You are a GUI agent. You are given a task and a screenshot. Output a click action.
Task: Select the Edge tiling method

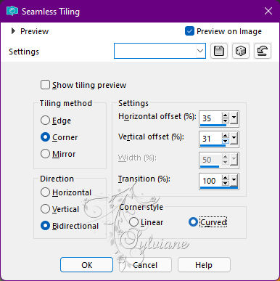tap(45, 121)
